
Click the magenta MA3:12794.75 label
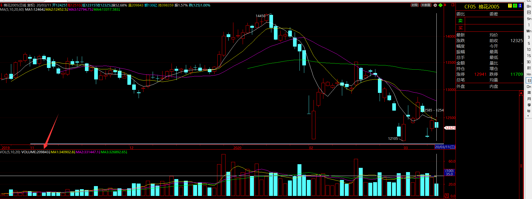point(80,10)
